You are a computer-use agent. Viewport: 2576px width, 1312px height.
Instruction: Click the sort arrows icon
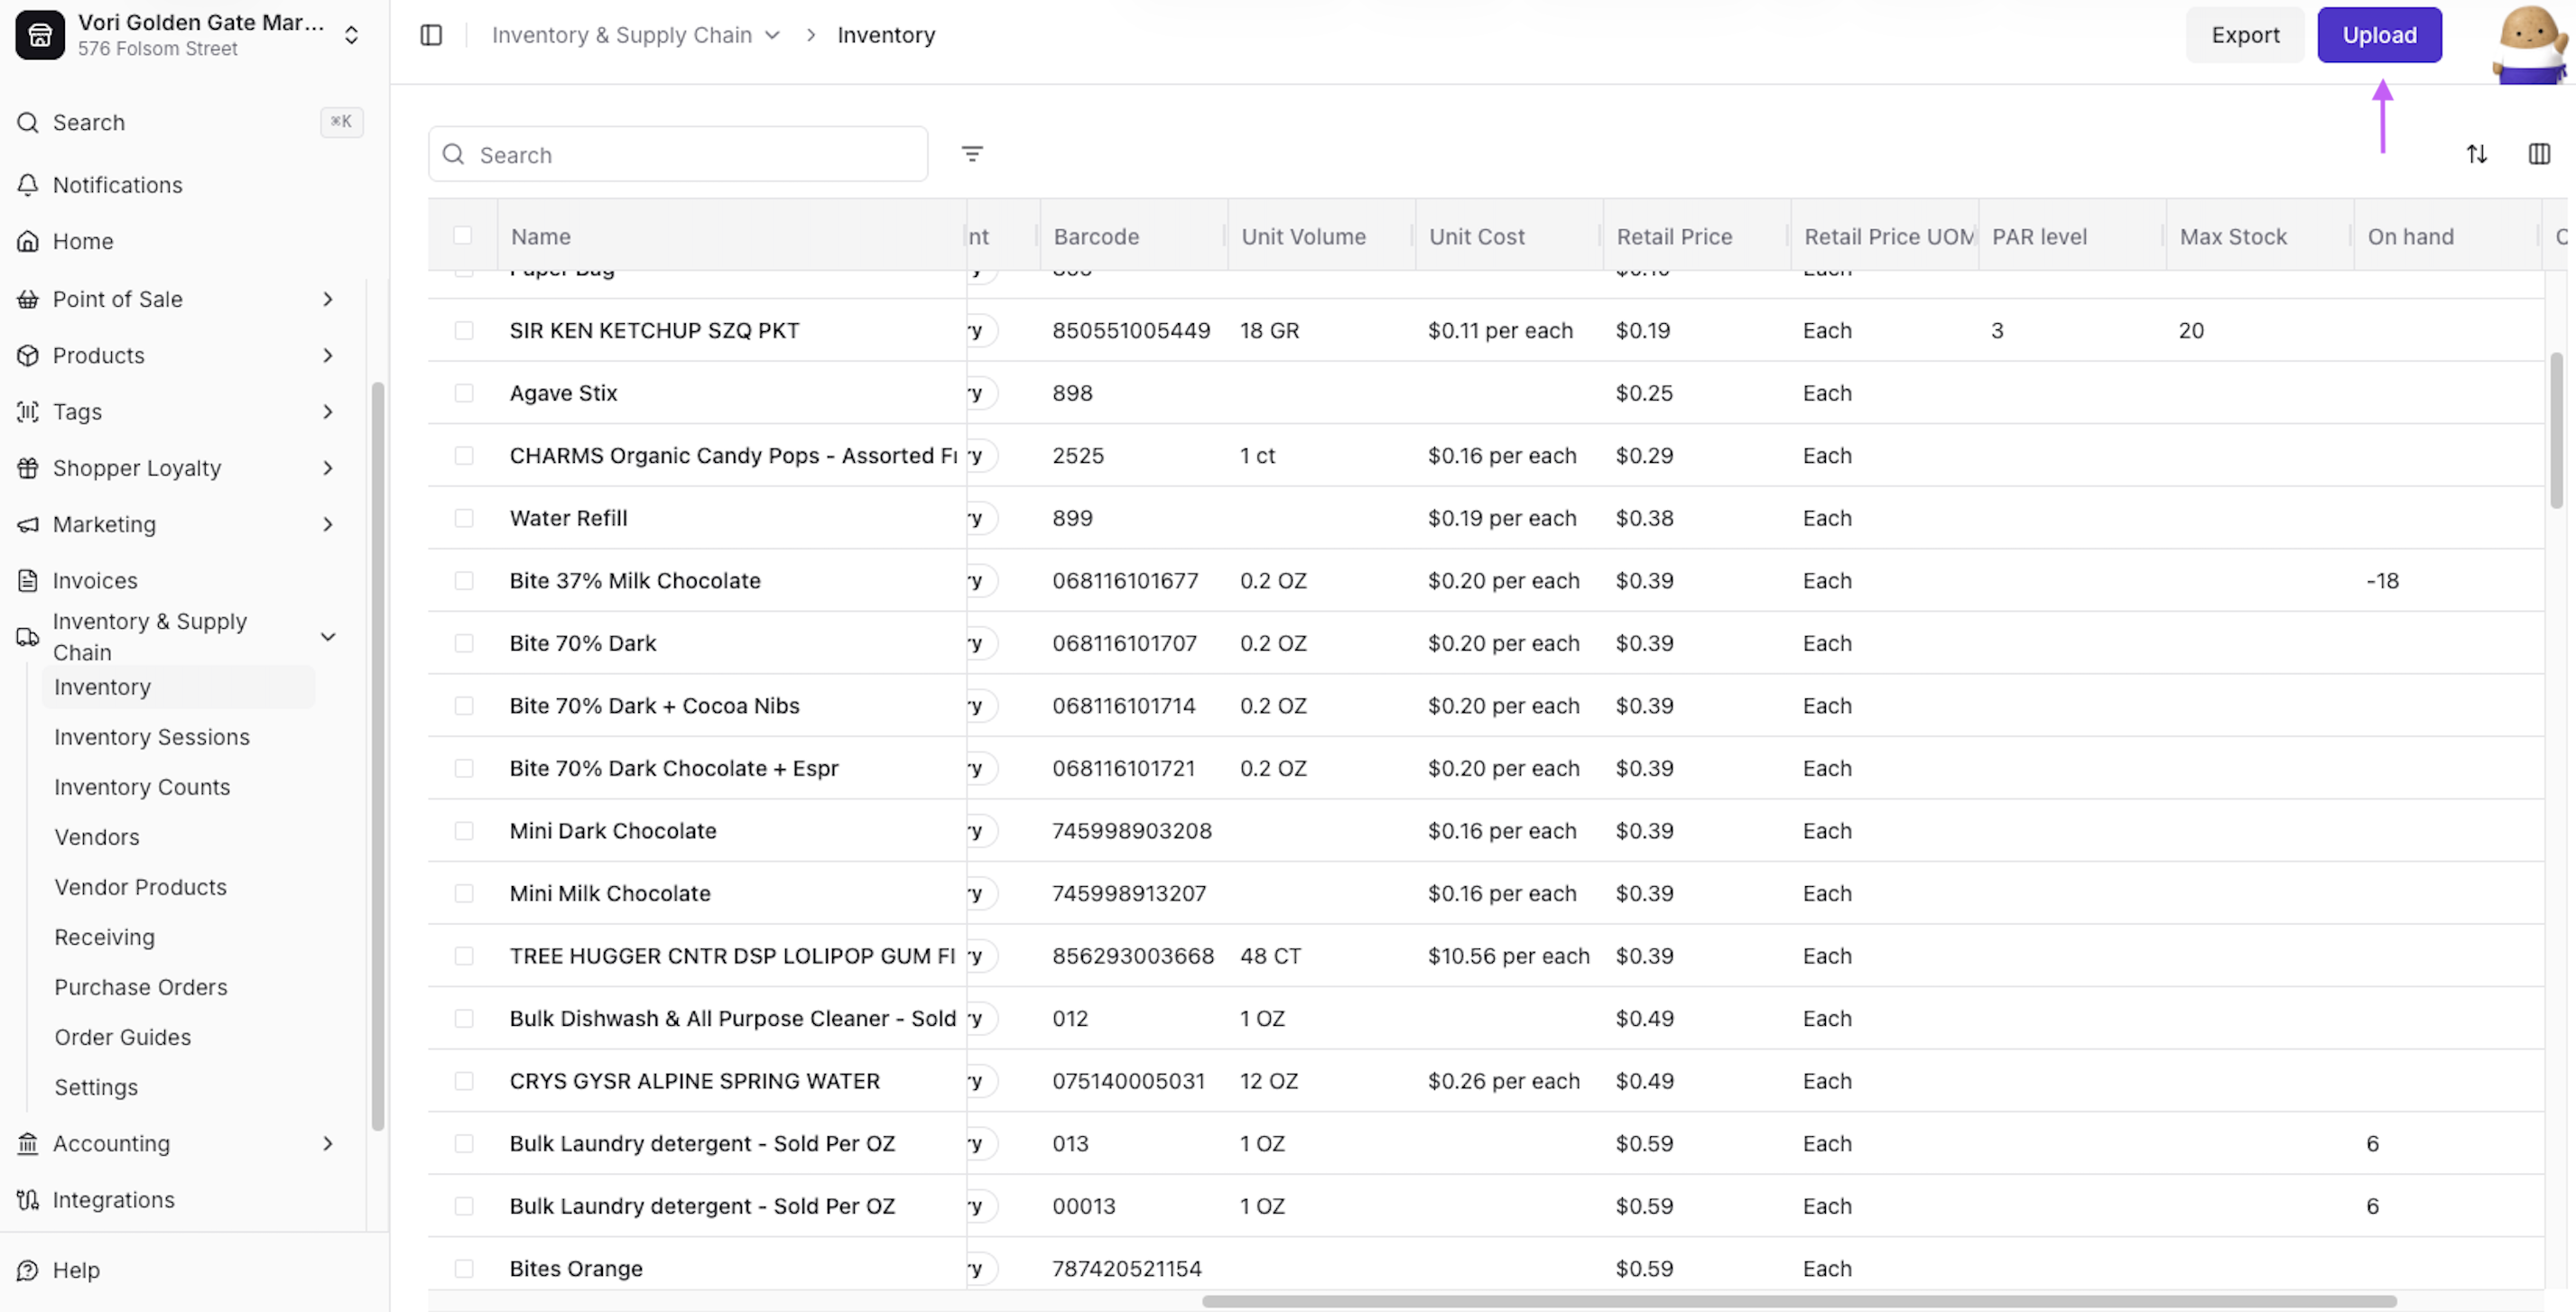[x=2477, y=154]
